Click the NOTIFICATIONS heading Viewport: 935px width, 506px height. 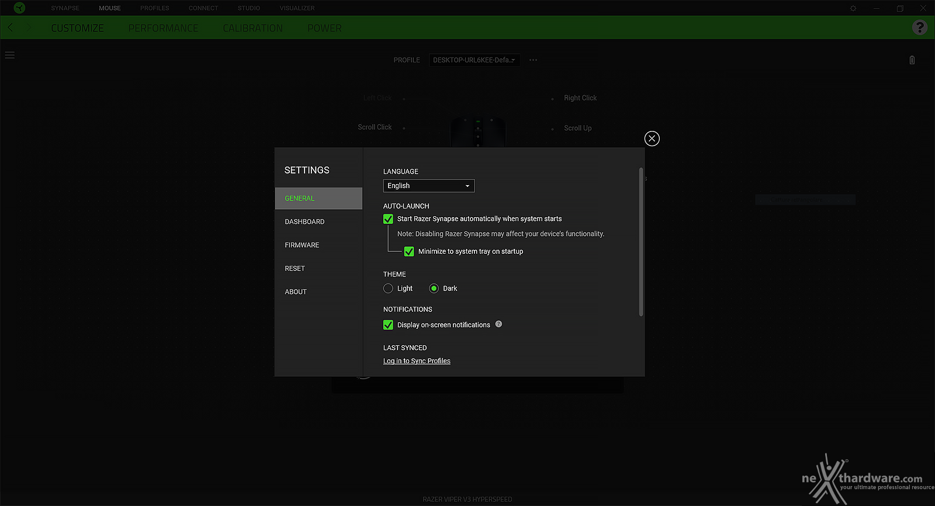408,309
